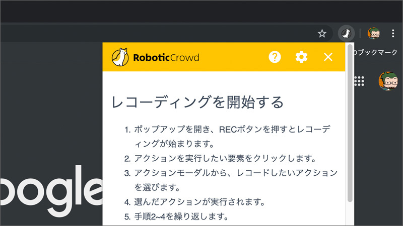The image size is (403, 226).
Task: Click step 4 text 選んだアクションが実行されます
Action: [x=199, y=202]
